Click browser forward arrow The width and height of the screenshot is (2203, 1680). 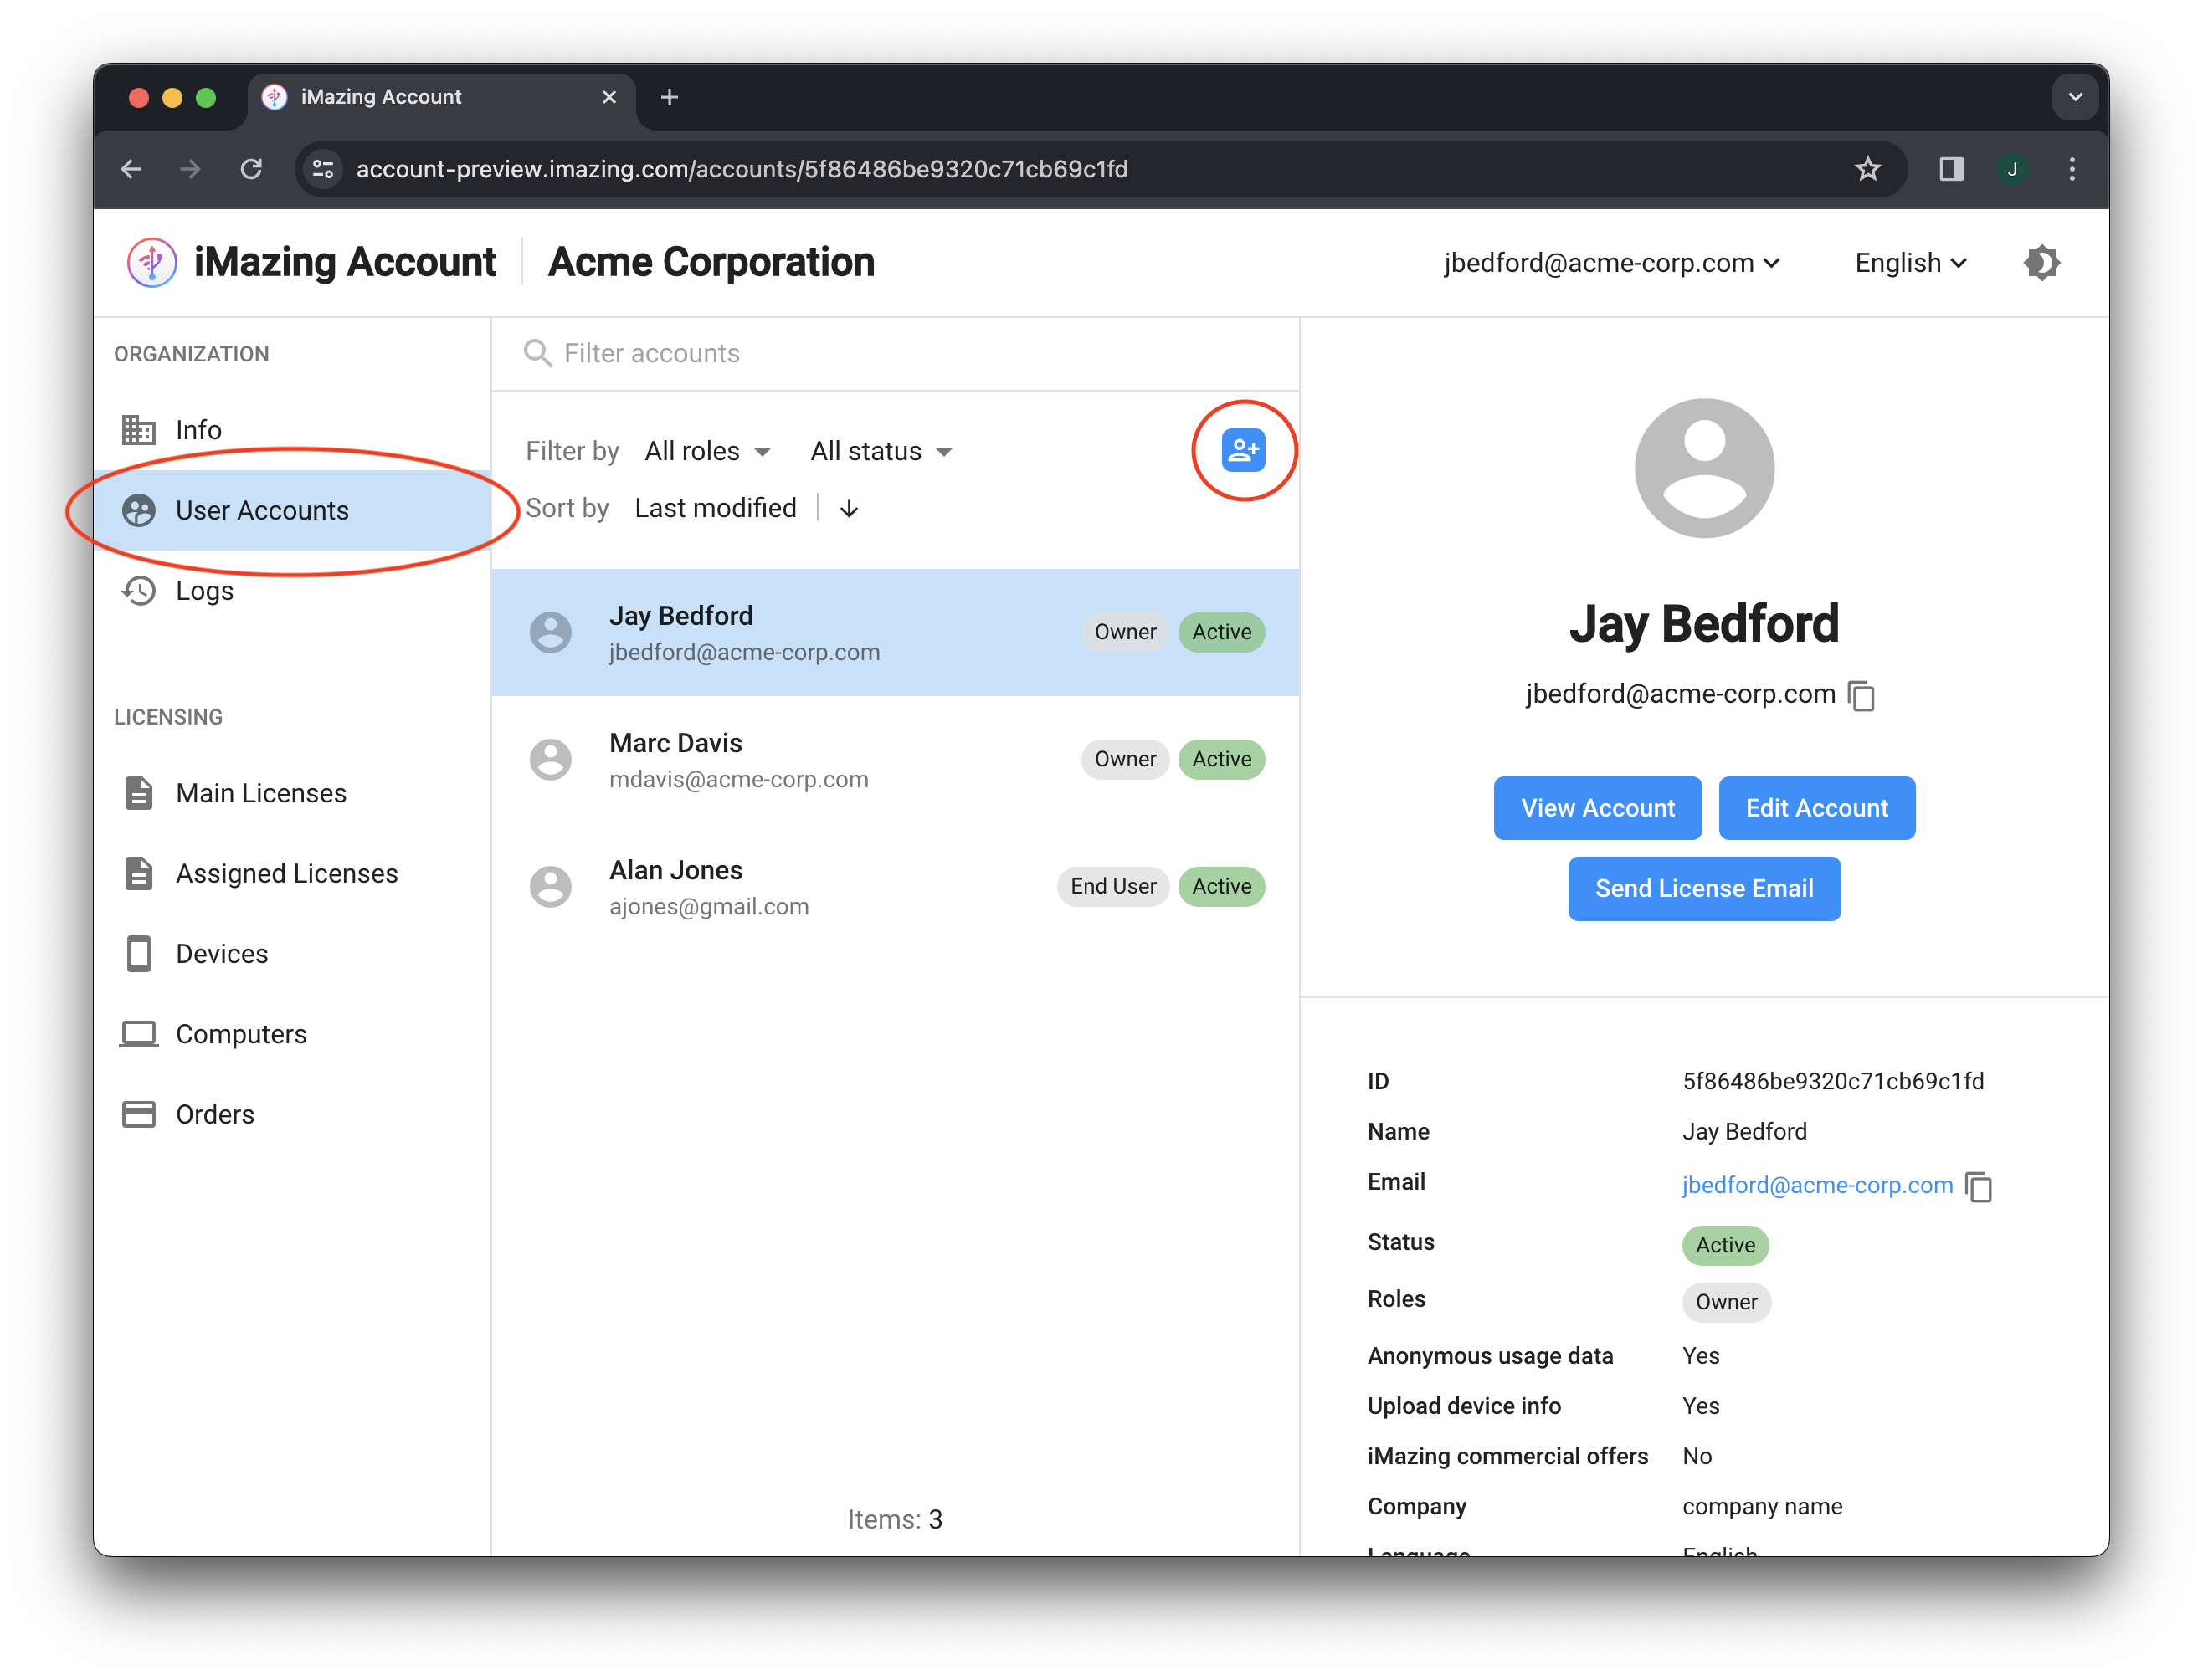click(190, 169)
